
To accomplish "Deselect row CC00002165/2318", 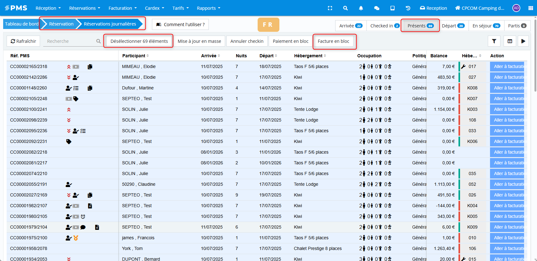I will 29,66.
